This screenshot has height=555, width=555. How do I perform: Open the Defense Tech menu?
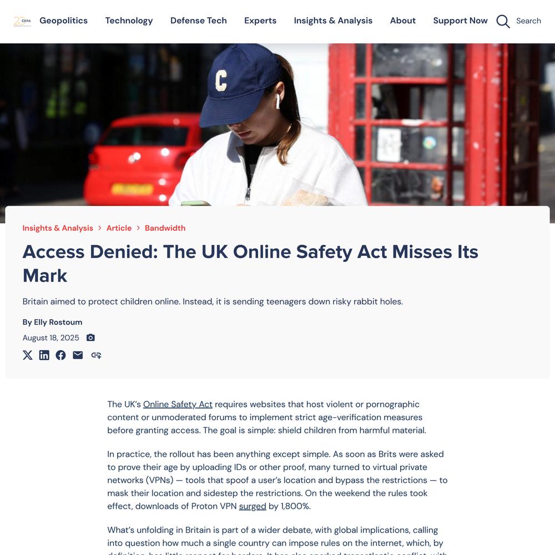199,21
